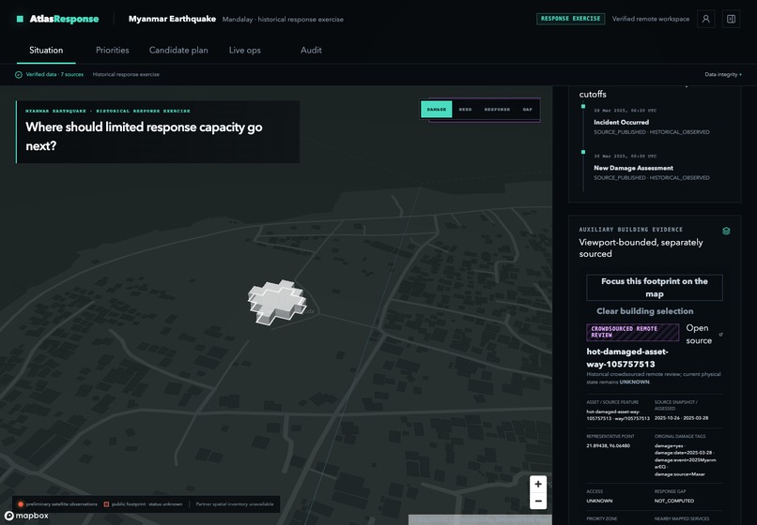Screen dimensions: 757x525
Task: Click the 30 Mar 2025, 00:00 UTC timestamp
Action: [x=626, y=157]
